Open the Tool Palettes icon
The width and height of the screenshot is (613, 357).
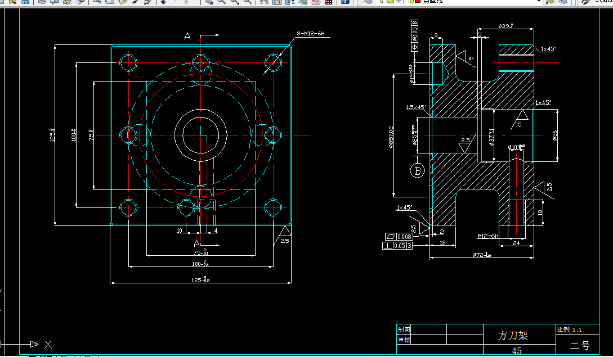tap(290, 2)
